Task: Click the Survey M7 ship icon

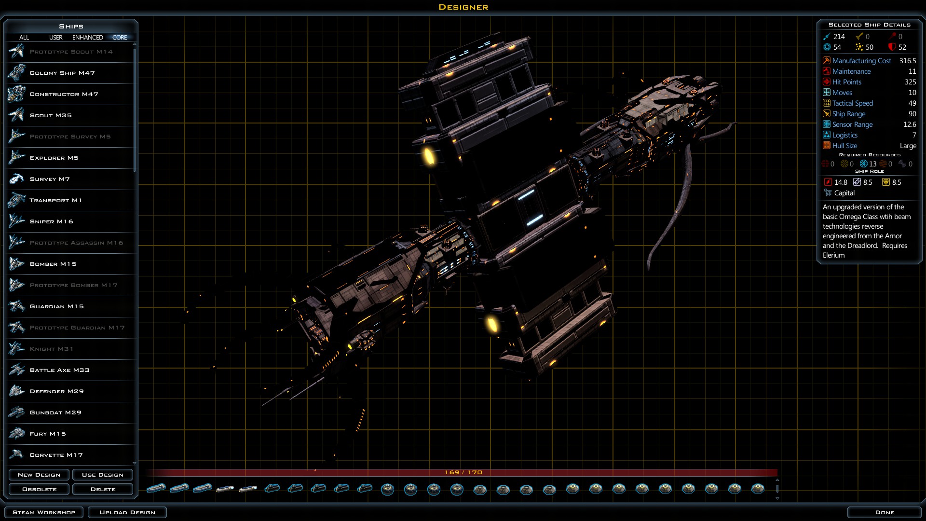Action: (16, 179)
